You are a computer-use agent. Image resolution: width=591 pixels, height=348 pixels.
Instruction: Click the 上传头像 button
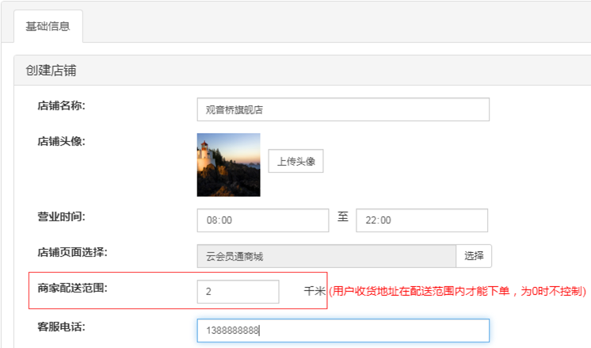(295, 162)
